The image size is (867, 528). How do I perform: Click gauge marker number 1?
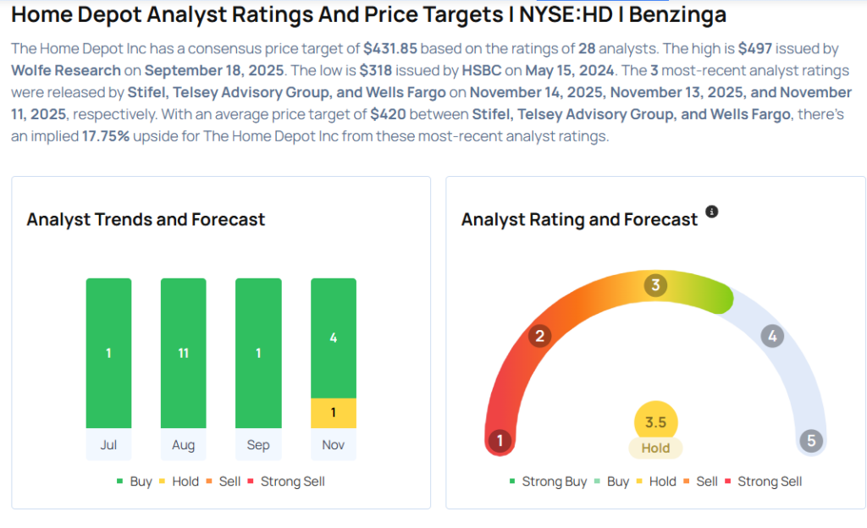click(x=500, y=441)
